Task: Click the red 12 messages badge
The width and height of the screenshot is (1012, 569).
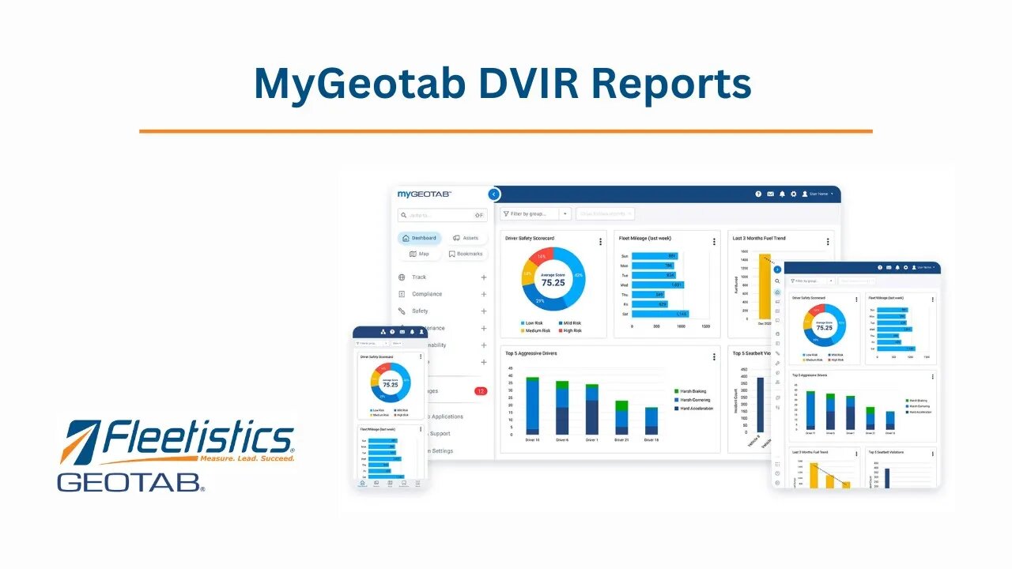Action: click(x=481, y=391)
